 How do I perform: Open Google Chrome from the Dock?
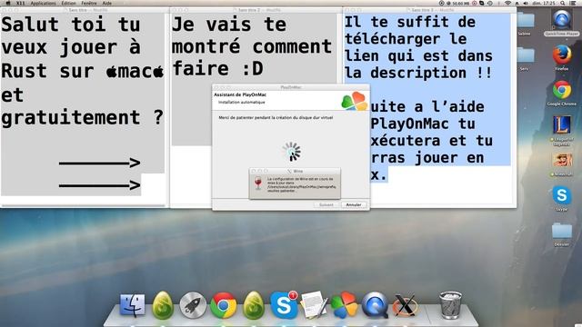pos(223,305)
